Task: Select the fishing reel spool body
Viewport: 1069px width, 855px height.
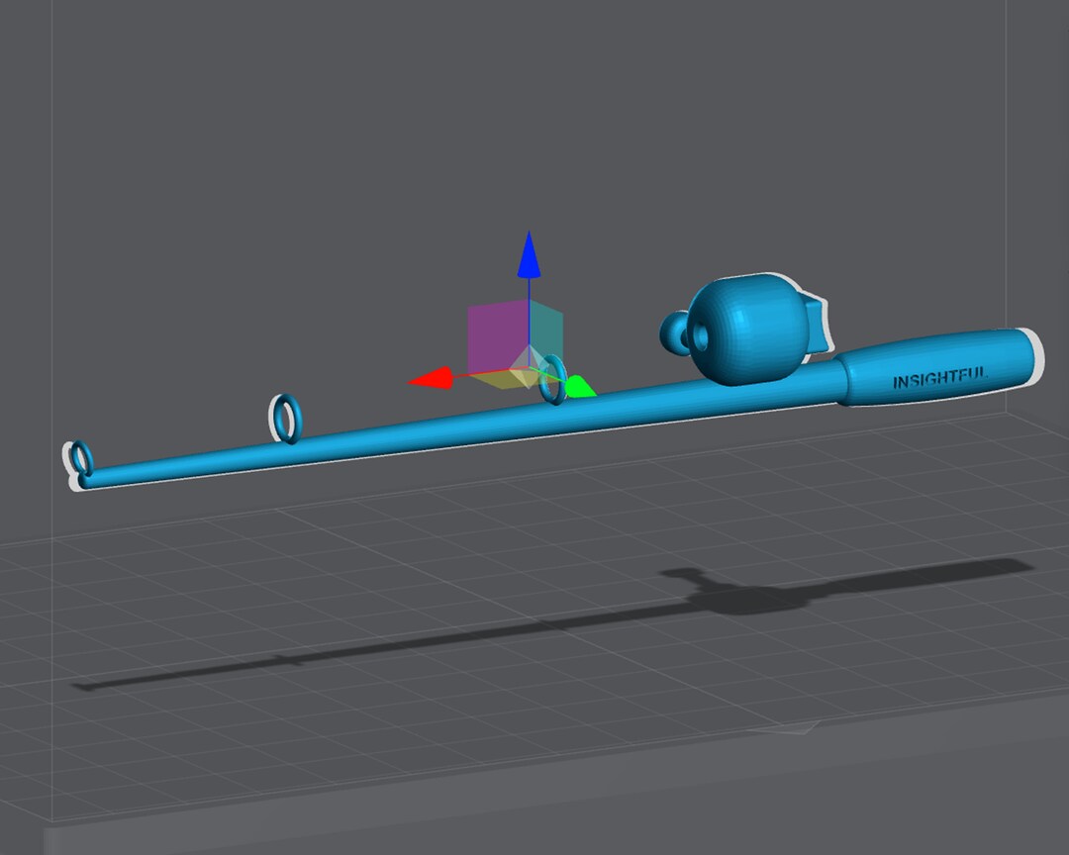Action: (746, 329)
